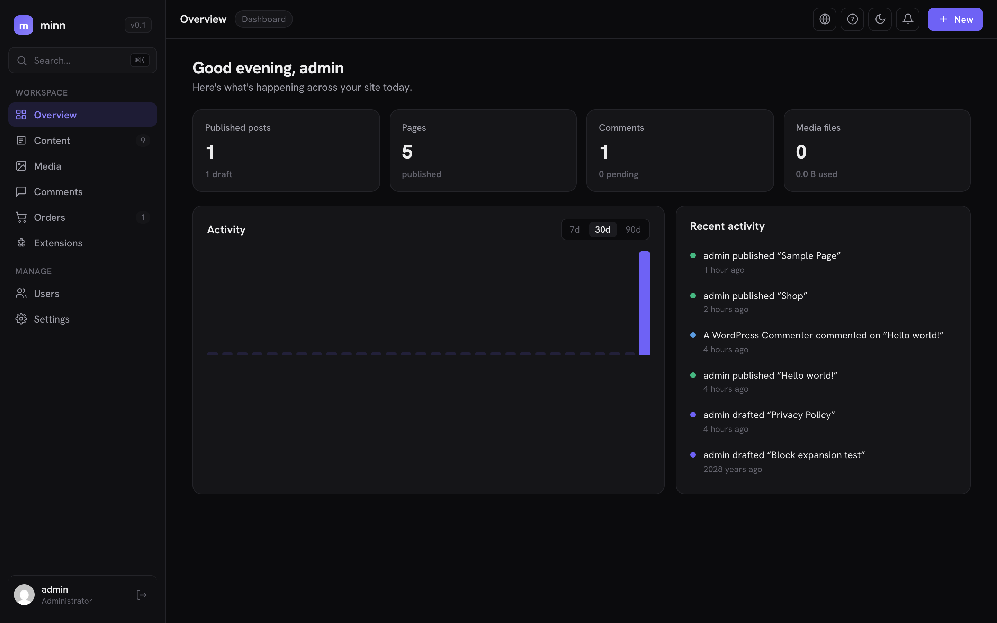
Task: Click the Dashboard breadcrumb pill
Action: (x=264, y=19)
